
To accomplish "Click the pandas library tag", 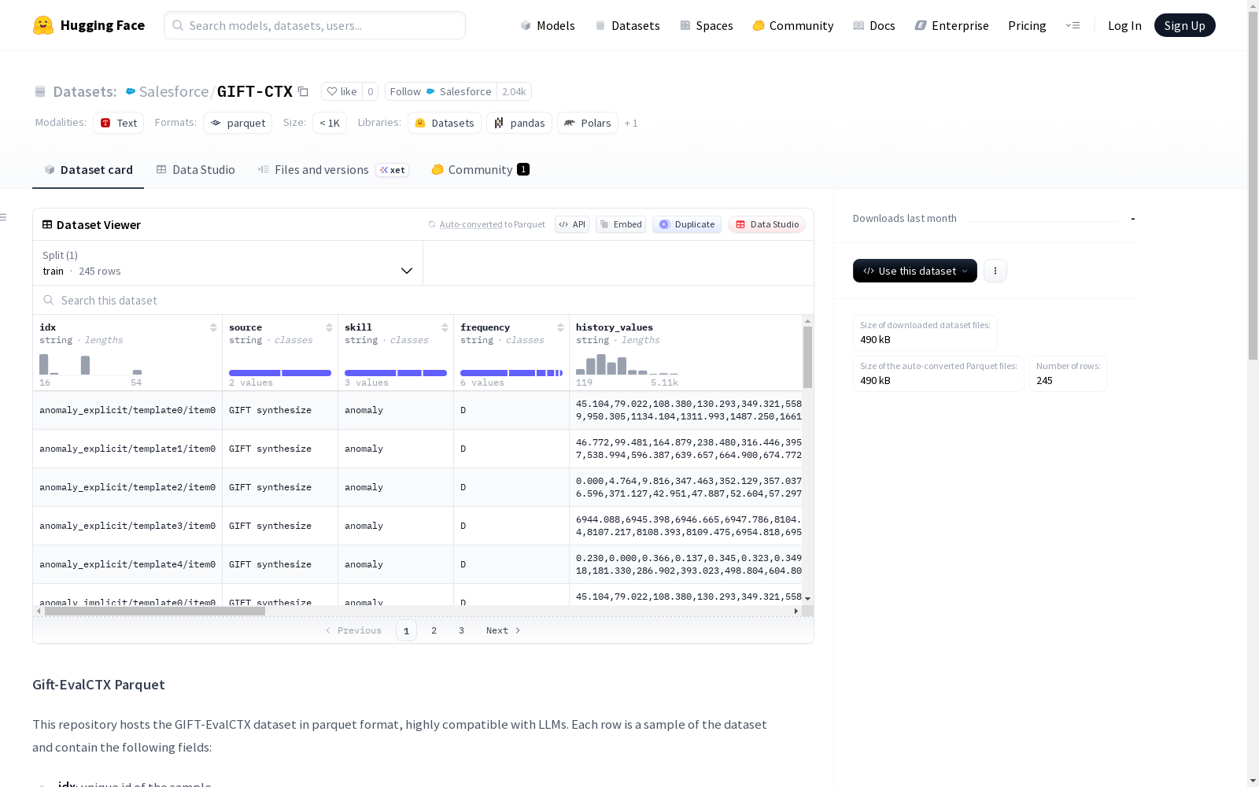I will (x=519, y=123).
